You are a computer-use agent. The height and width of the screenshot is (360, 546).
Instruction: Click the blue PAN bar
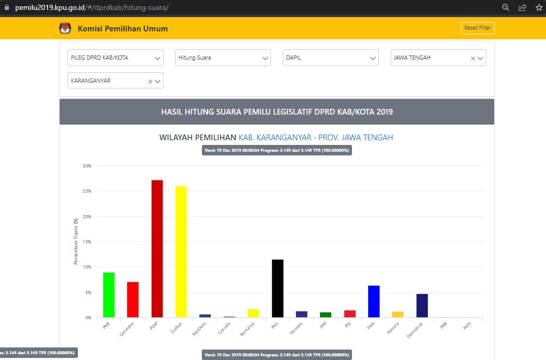[x=373, y=301]
